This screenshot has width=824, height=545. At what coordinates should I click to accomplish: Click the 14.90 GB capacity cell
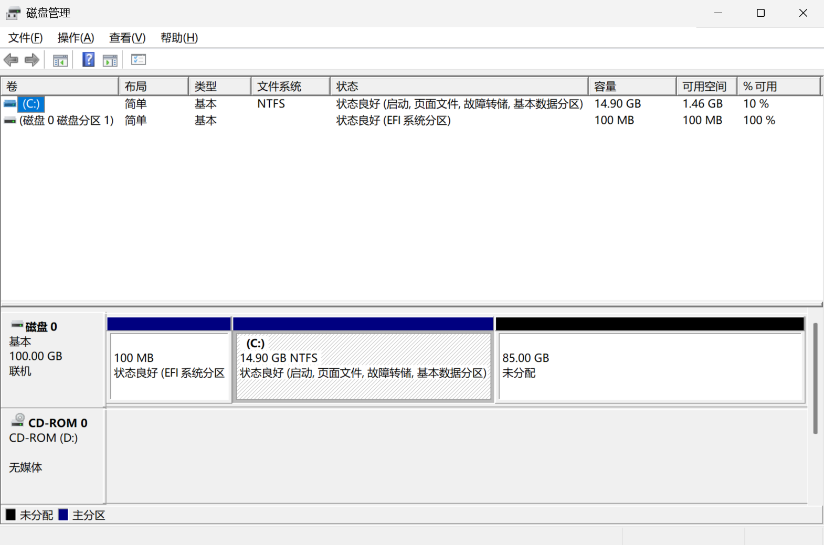pos(618,104)
